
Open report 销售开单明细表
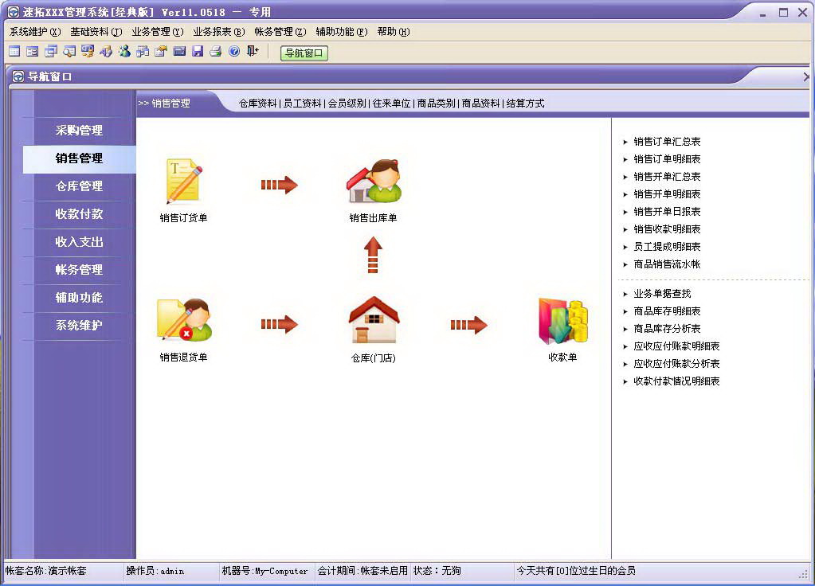coord(667,194)
